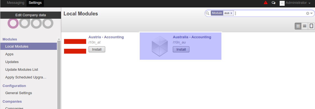Click the Austria flag module image
This screenshot has height=109, width=315.
(75, 46)
